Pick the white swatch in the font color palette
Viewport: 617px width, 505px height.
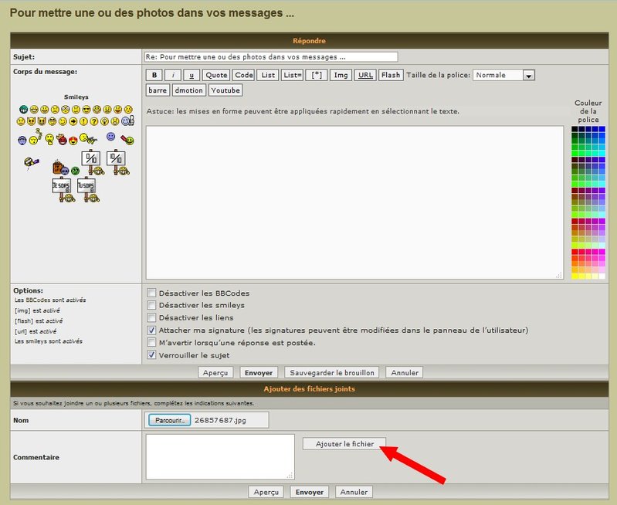(602, 276)
